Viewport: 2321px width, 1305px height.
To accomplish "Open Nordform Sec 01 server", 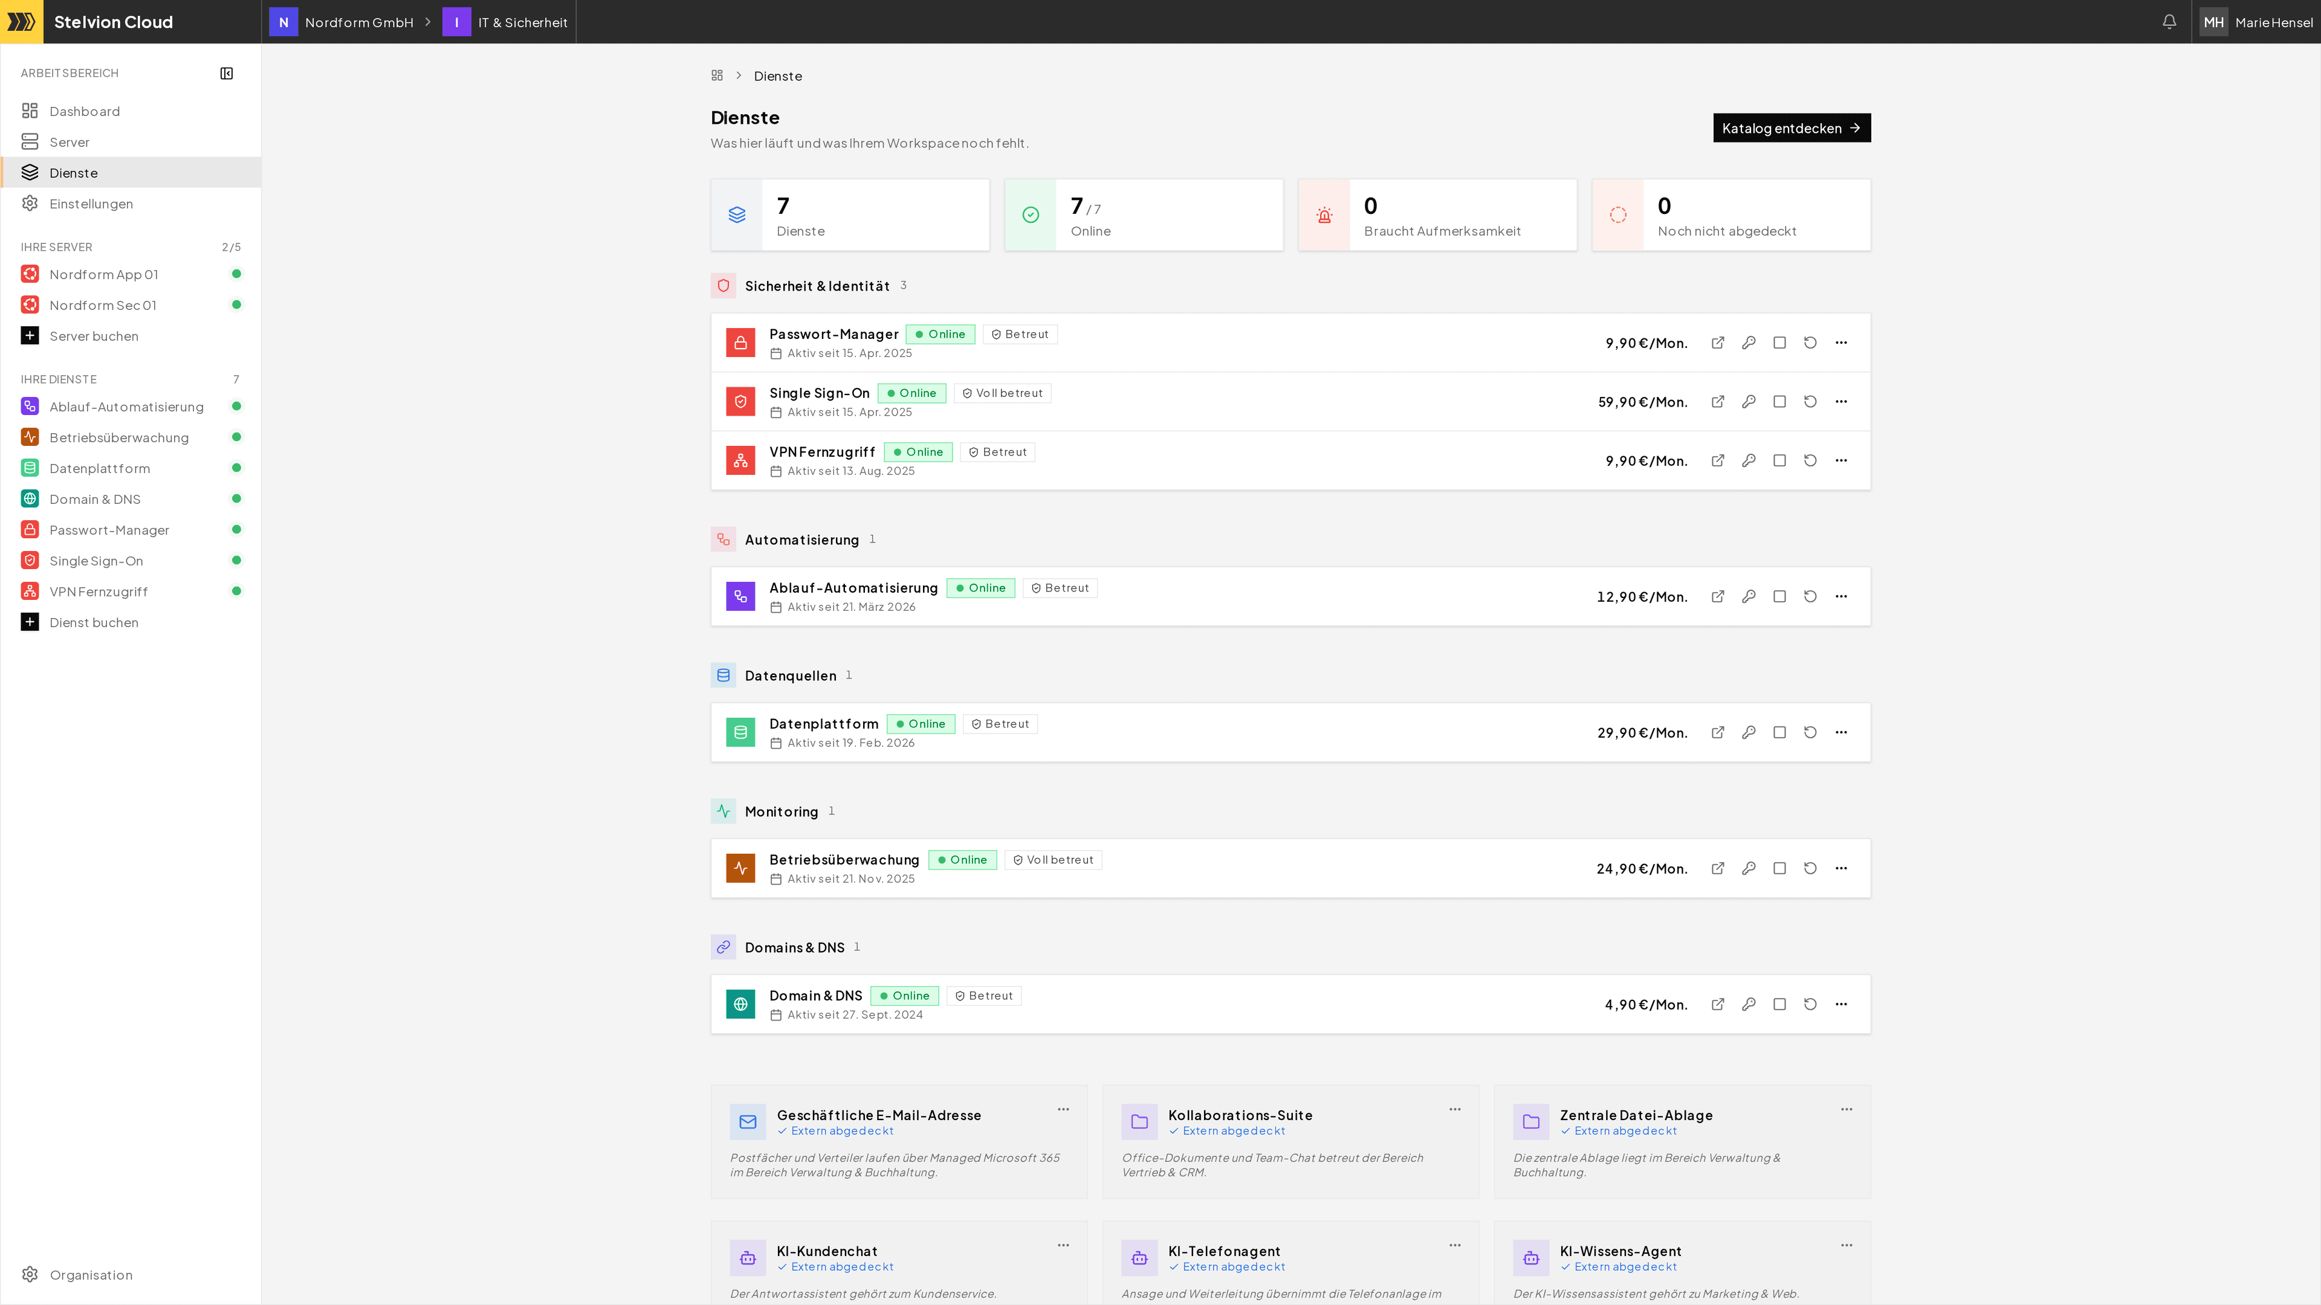I will click(132, 304).
